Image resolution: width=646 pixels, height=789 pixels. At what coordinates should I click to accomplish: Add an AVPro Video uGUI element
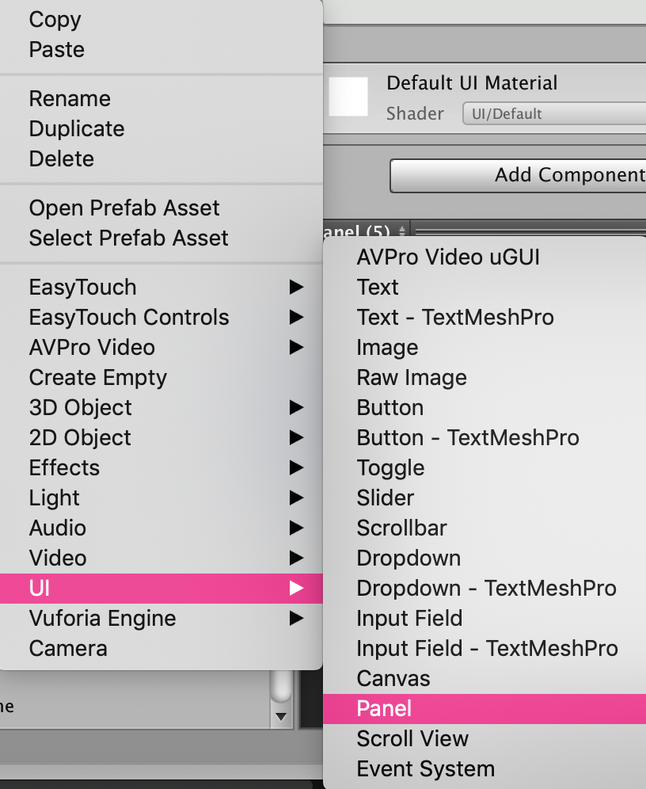click(448, 257)
